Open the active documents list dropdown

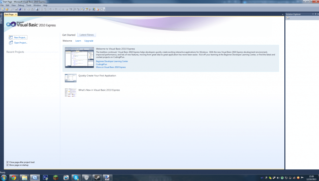(282, 14)
